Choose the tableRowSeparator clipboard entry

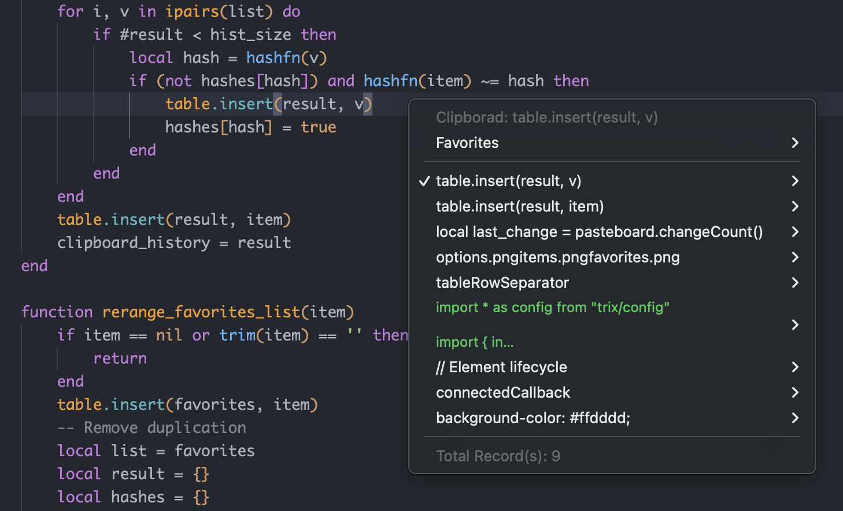pos(612,283)
